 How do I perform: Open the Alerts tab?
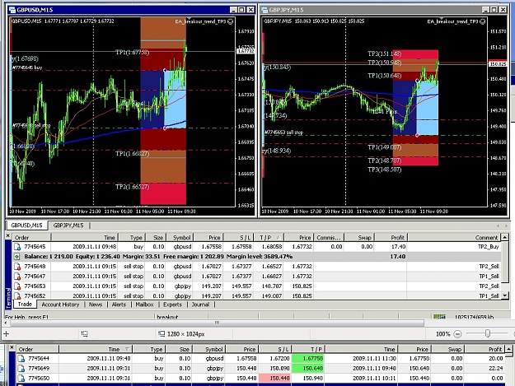[x=119, y=305]
